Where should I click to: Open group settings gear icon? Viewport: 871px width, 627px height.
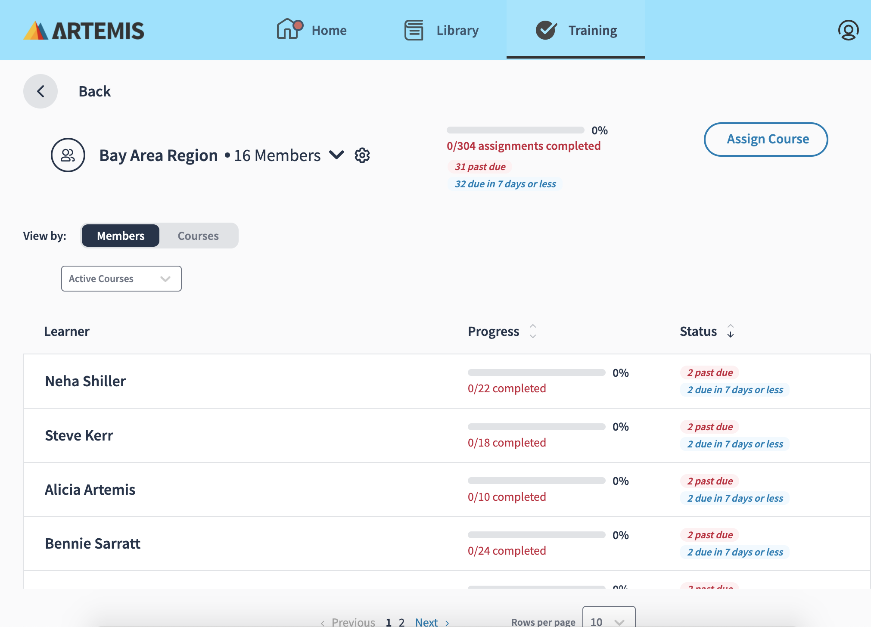(362, 155)
